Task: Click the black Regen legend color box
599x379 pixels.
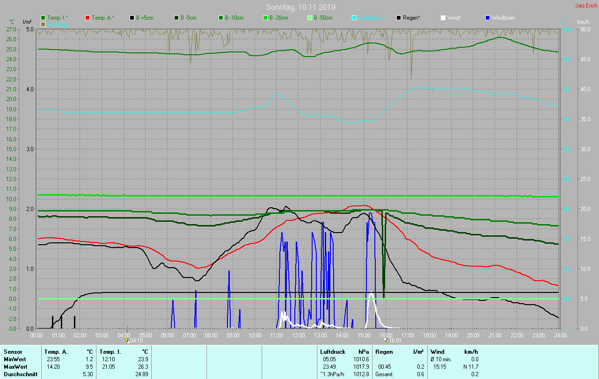Action: tap(399, 18)
